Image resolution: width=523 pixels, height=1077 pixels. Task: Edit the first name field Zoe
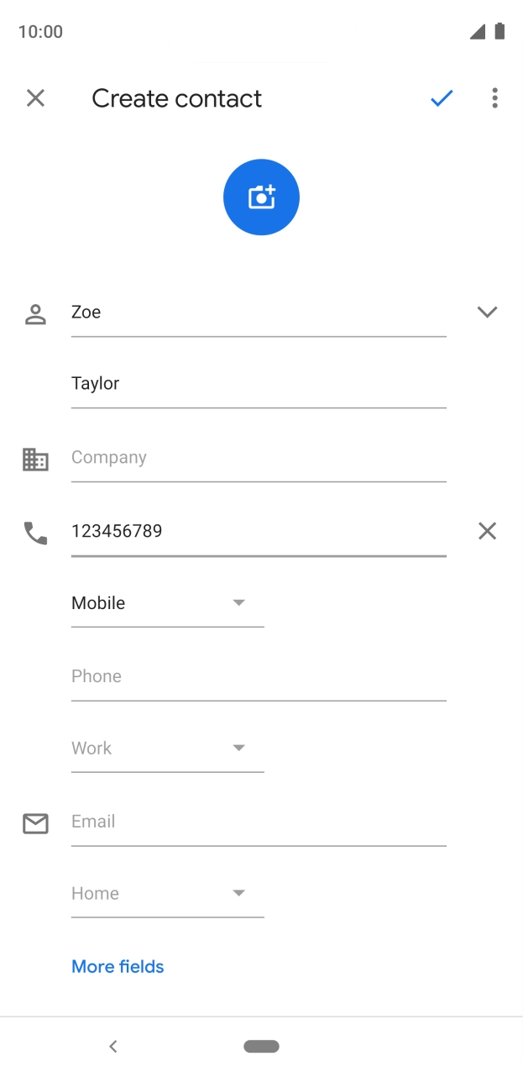click(x=259, y=313)
